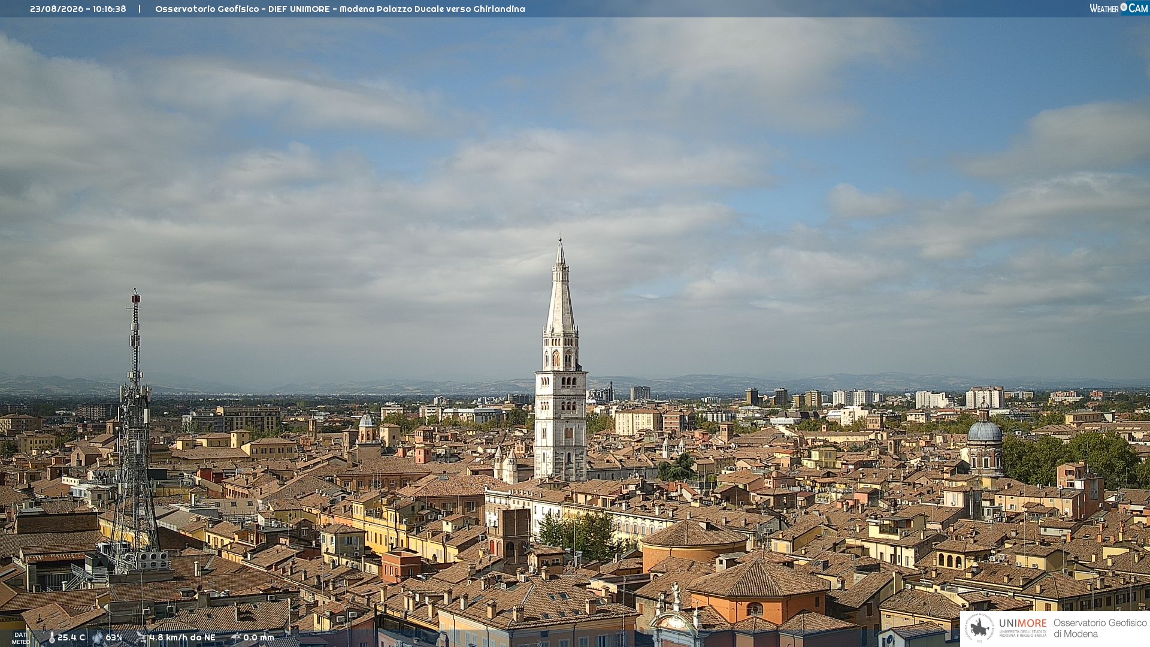Screen dimensions: 1150x647
Task: Click the UNIMORE wordmark text
Action: coord(1022,623)
